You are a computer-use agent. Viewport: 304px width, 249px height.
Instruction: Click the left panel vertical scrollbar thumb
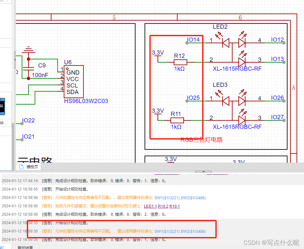13,146
